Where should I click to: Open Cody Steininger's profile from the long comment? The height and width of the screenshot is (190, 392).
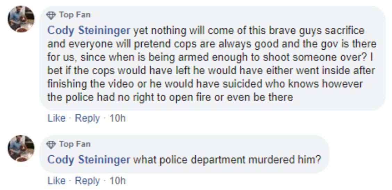[89, 31]
